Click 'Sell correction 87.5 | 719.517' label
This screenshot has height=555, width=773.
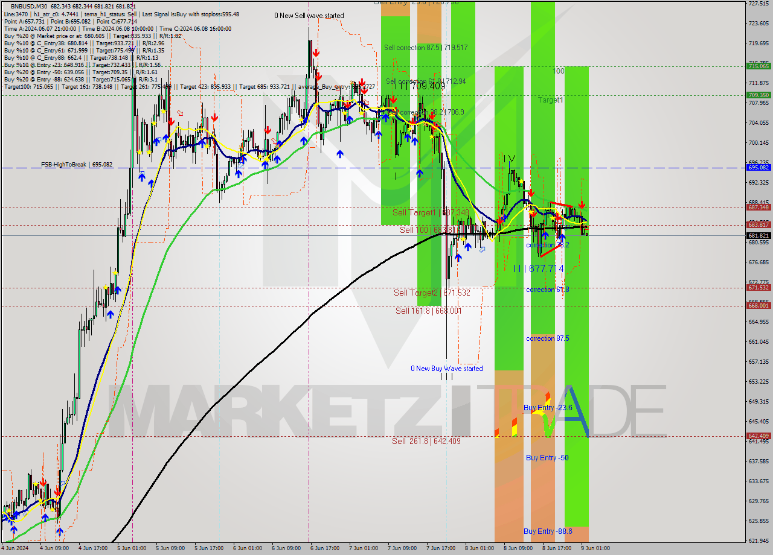426,47
